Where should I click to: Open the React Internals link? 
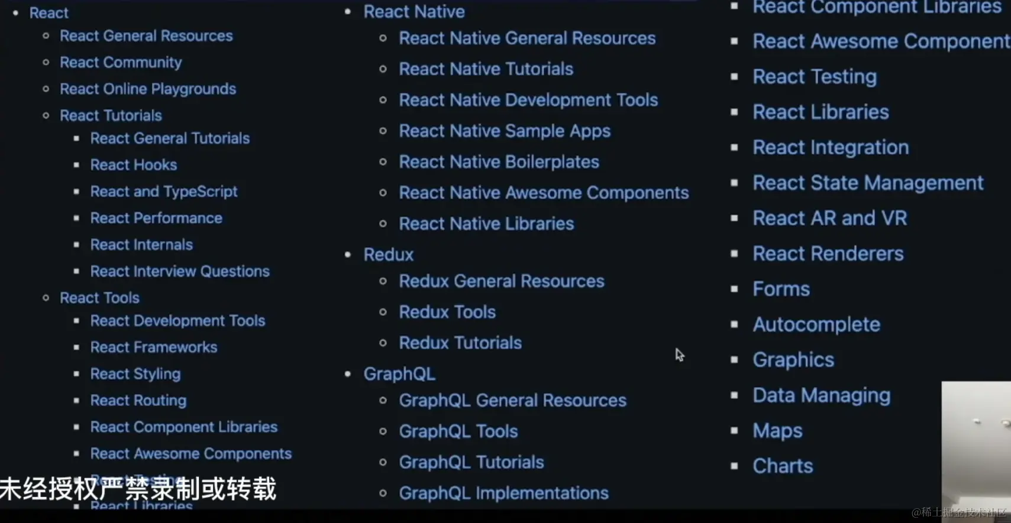click(141, 245)
